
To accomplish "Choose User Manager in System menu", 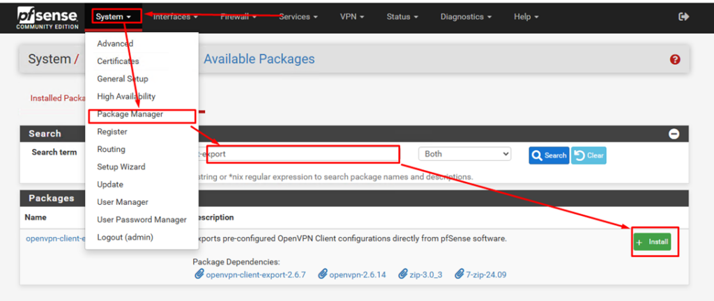I will (123, 202).
